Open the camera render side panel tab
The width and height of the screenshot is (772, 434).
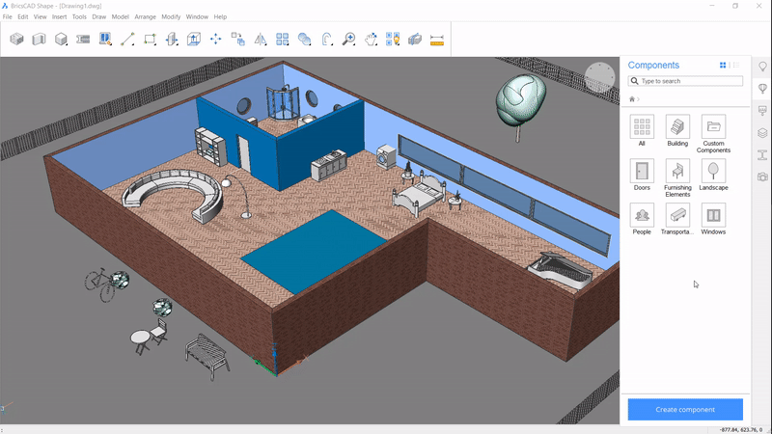click(762, 177)
